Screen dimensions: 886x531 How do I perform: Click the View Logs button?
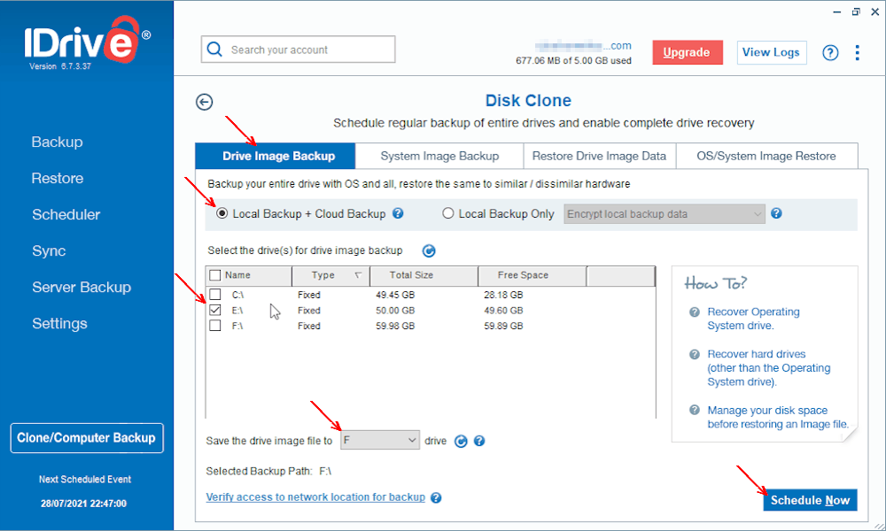[x=772, y=52]
